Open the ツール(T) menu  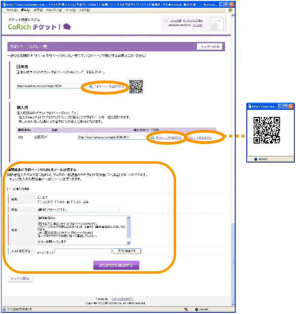pos(70,9)
